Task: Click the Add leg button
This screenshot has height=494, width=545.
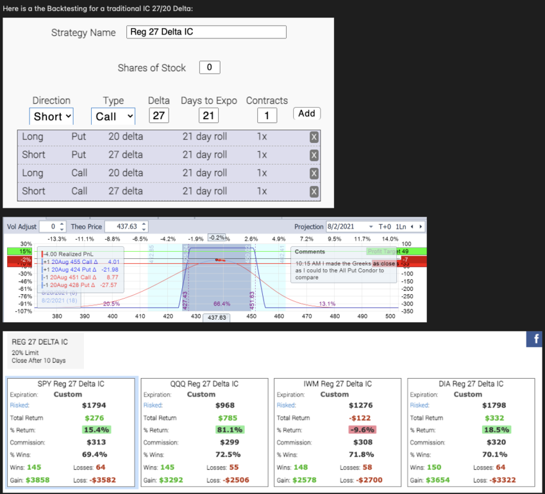Action: tap(306, 113)
